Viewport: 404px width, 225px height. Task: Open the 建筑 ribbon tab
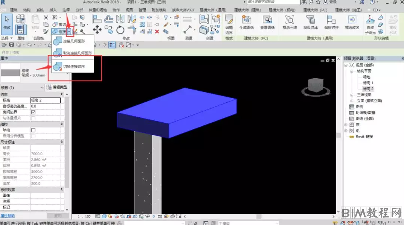pos(14,10)
